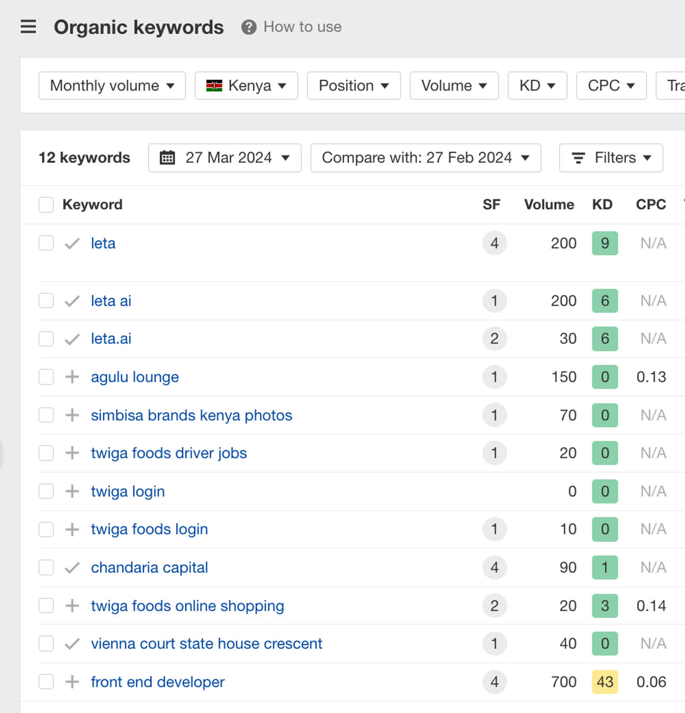The width and height of the screenshot is (685, 713).
Task: Click the plus icon beside front end developer
Action: coord(72,682)
